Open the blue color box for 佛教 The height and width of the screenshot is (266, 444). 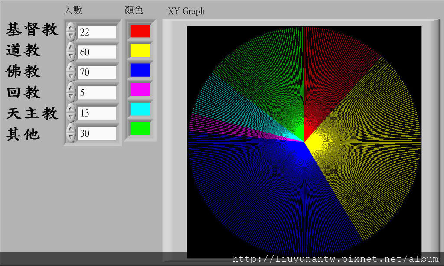click(140, 70)
